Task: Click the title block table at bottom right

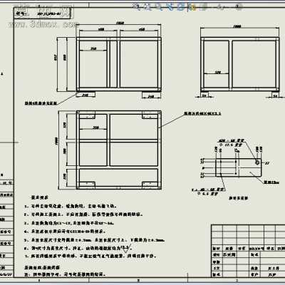Action: click(248, 251)
